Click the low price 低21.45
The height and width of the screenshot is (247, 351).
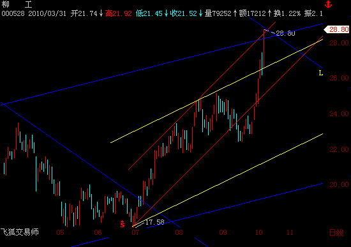(x=149, y=13)
